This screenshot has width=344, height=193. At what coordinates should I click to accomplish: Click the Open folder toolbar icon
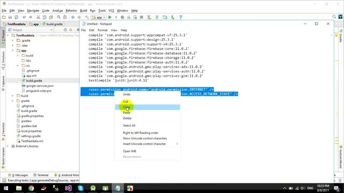point(4,17)
